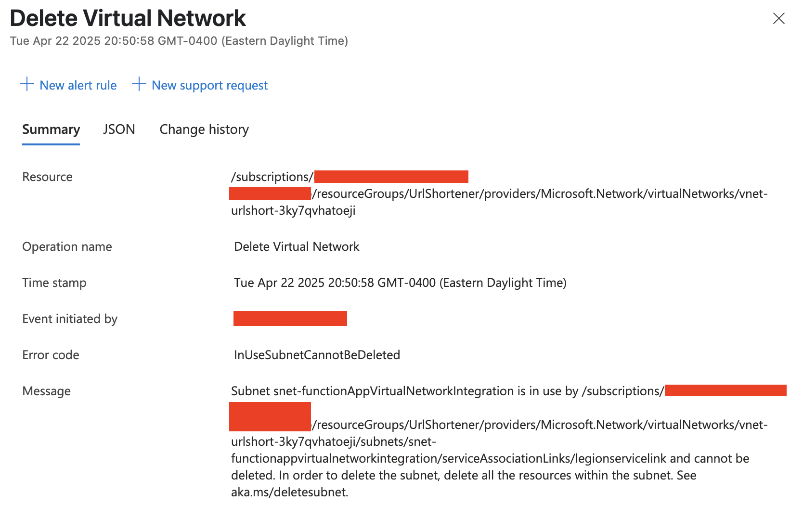Click the X icon to close the panel
The image size is (803, 518).
point(779,18)
